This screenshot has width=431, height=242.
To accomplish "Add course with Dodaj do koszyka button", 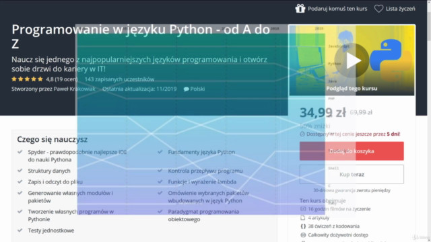I will point(352,151).
